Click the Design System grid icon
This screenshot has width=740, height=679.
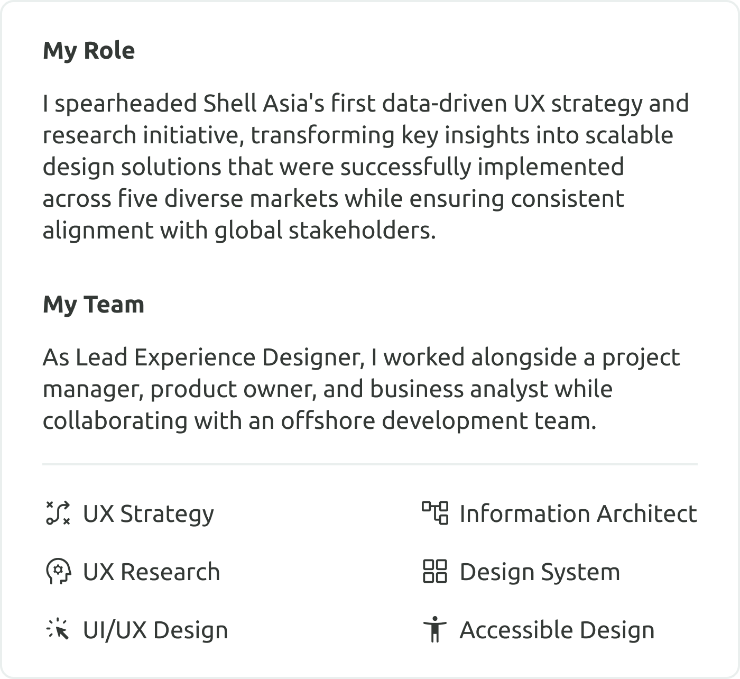pos(434,572)
